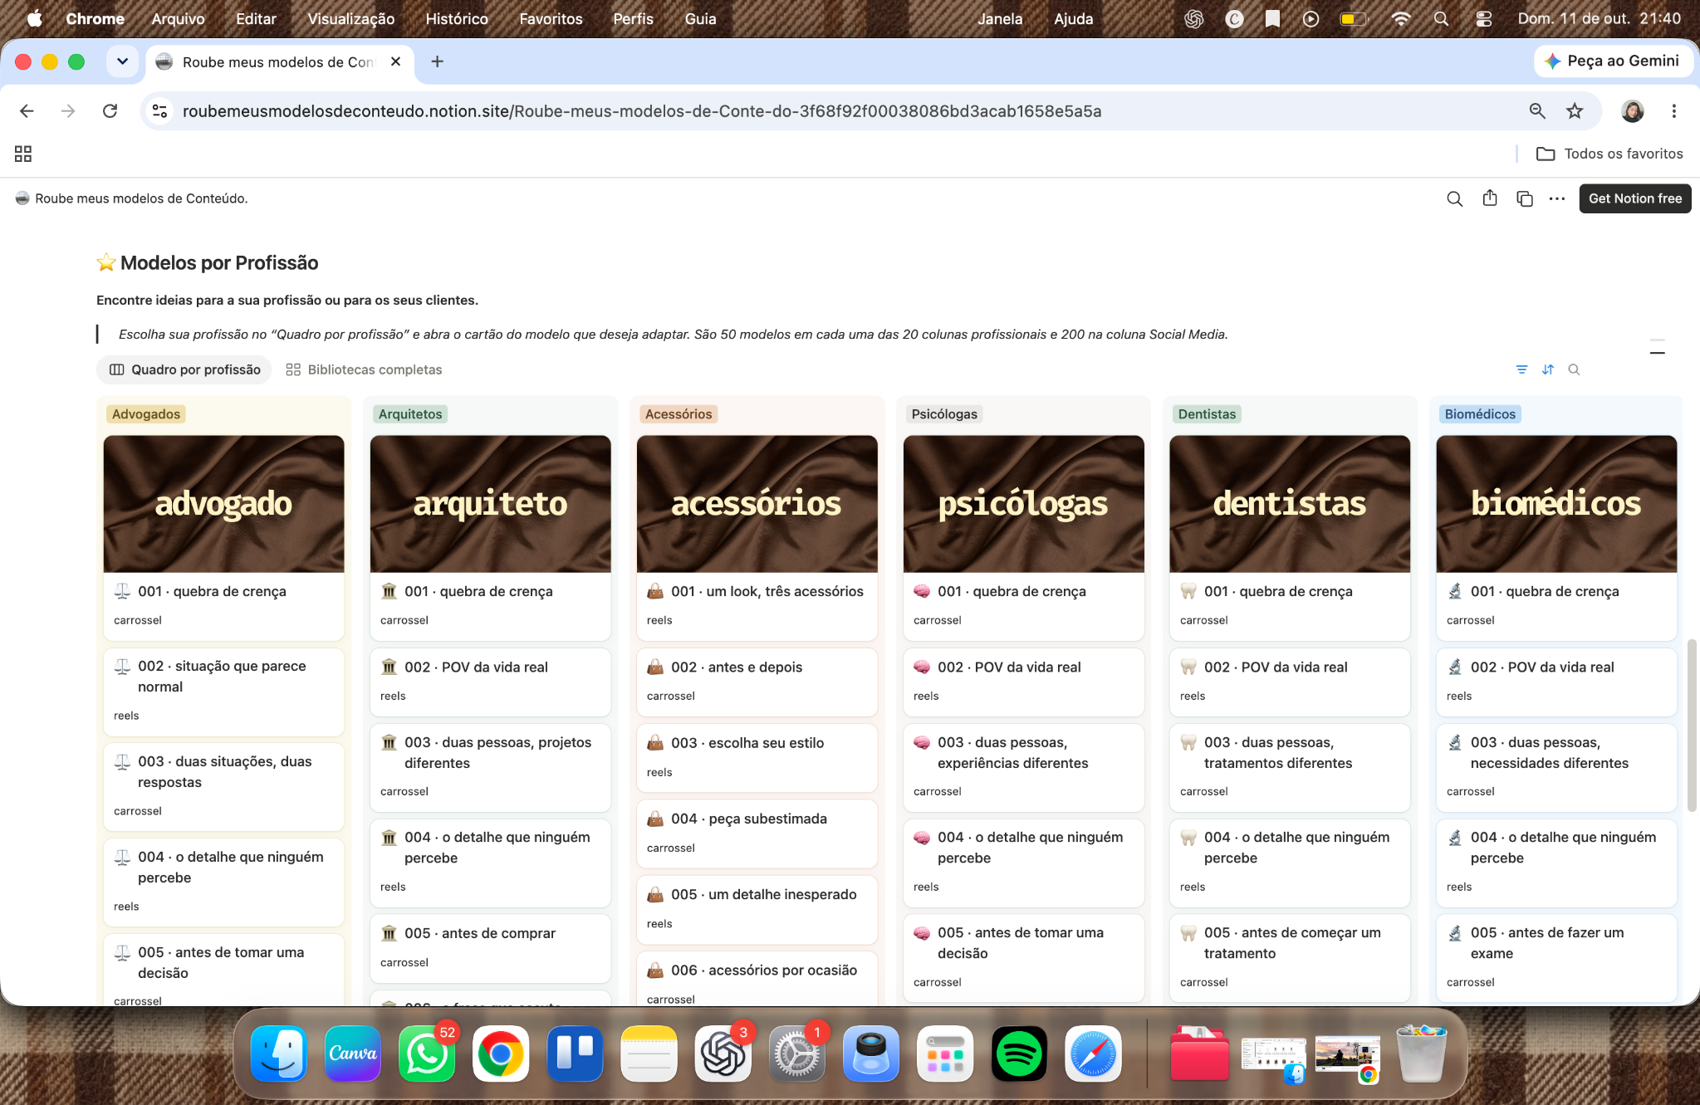Viewport: 1700px width, 1105px height.
Task: Reload the page with the refresh icon
Action: tap(110, 111)
